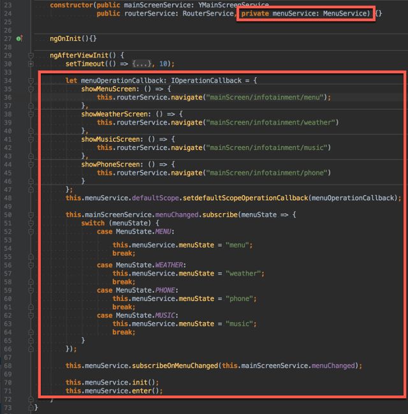Click the 'setTimeout' call
The width and height of the screenshot is (408, 414).
pyautogui.click(x=85, y=64)
